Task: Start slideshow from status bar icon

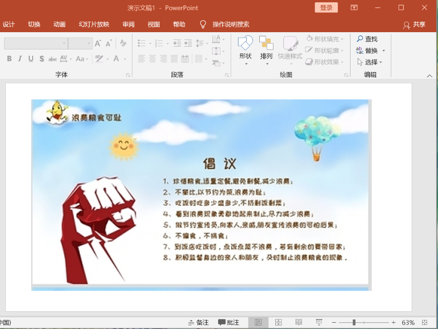Action: click(x=319, y=322)
